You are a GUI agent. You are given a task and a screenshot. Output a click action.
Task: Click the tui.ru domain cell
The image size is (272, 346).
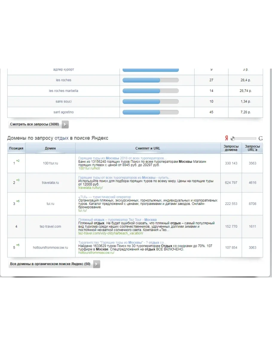click(x=50, y=204)
